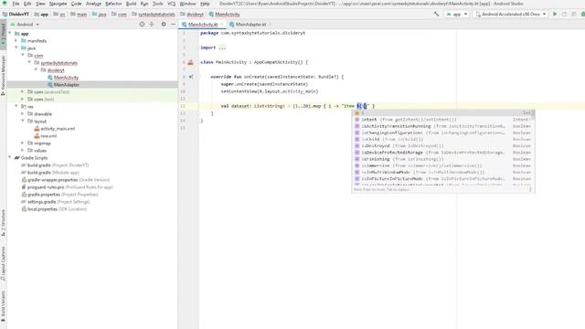Open the Build Variants side tab

(x=3, y=307)
